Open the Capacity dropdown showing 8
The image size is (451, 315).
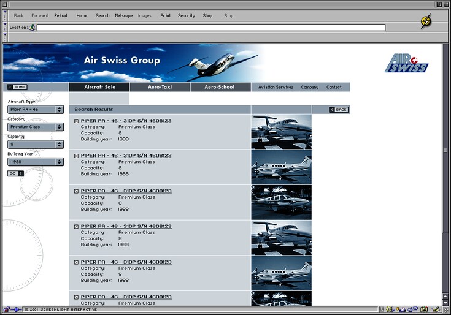[x=36, y=145]
